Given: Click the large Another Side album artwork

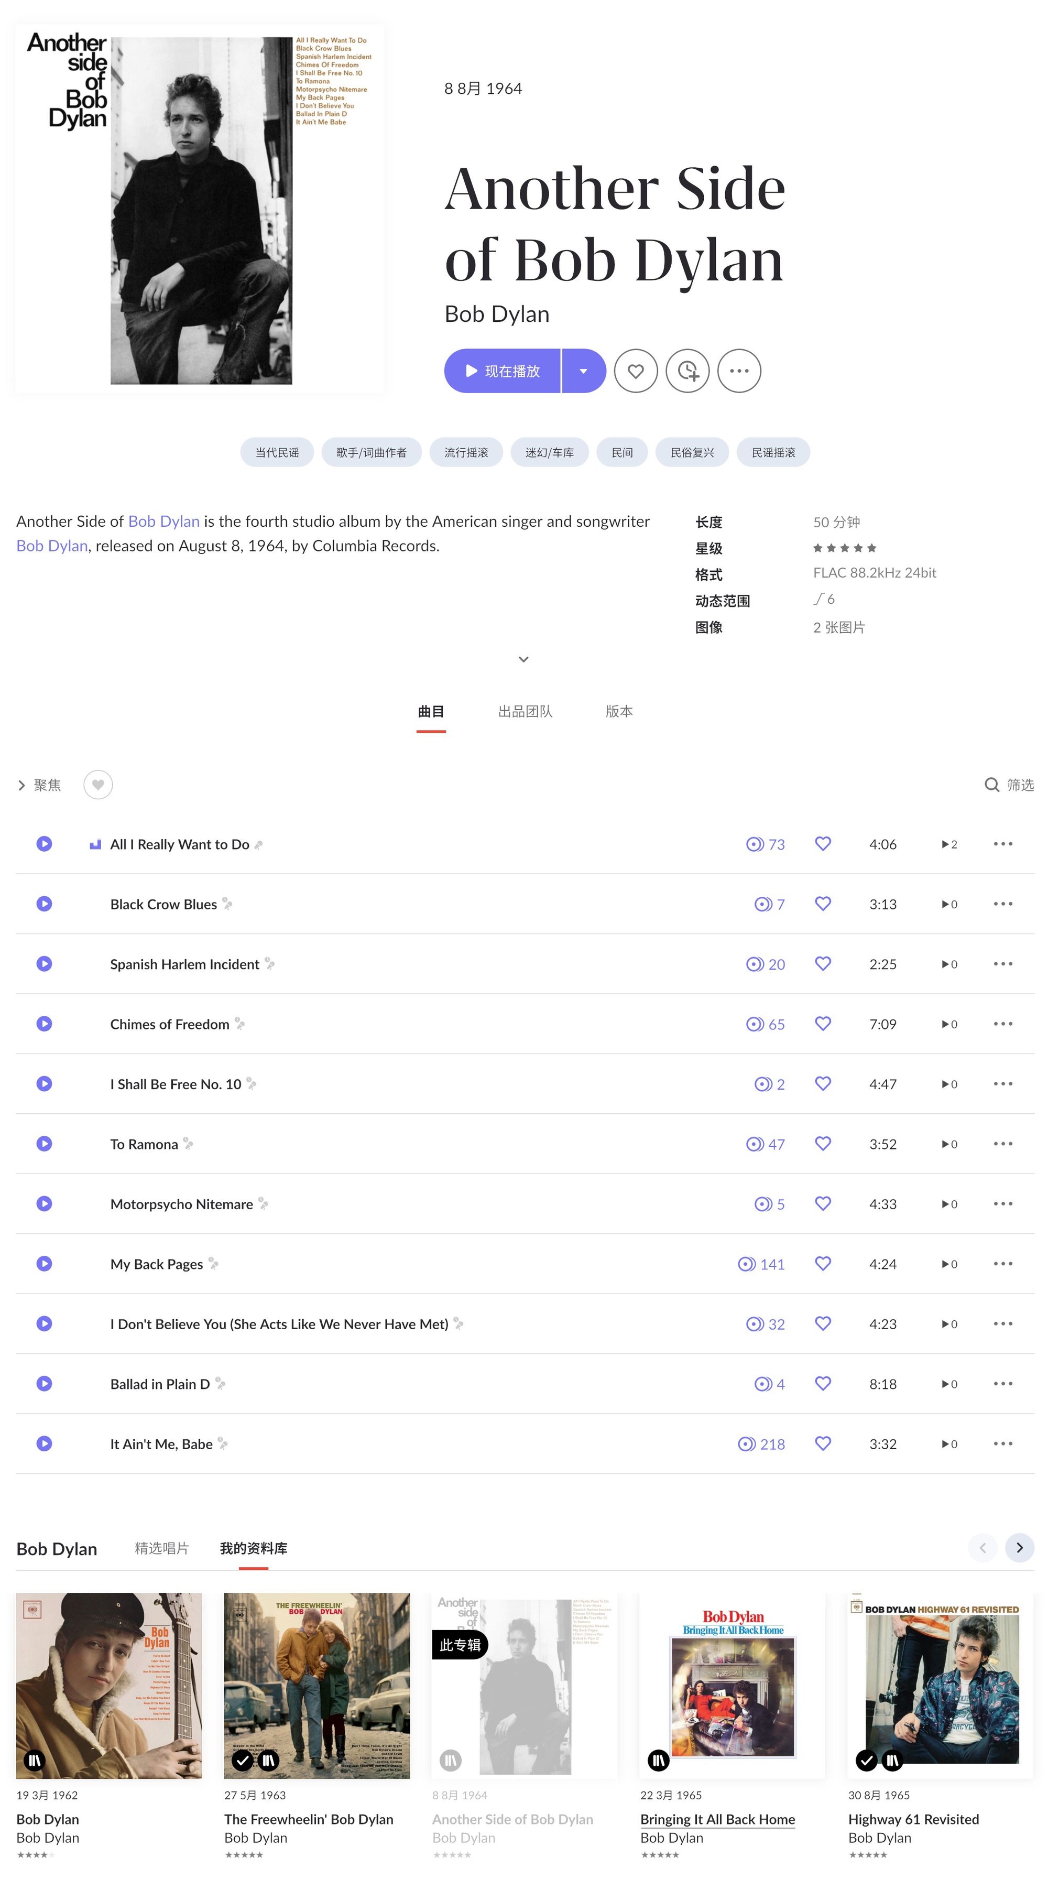Looking at the screenshot, I should tap(200, 209).
